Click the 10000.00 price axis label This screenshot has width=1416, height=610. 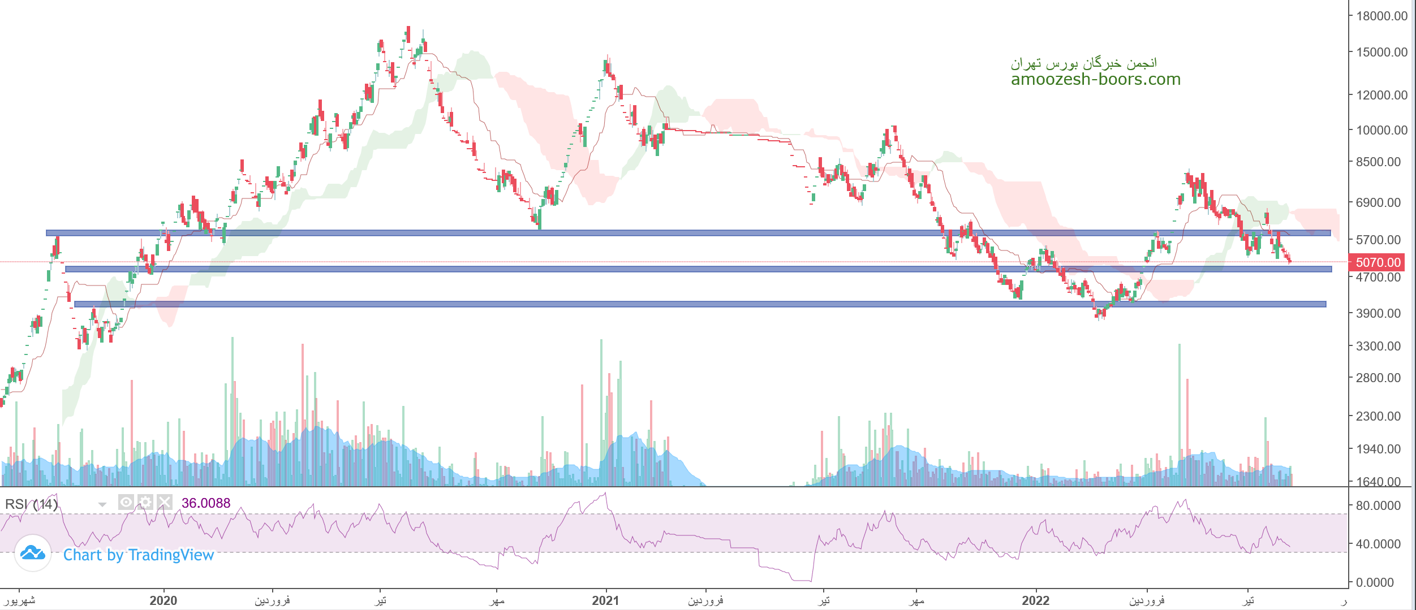1381,130
